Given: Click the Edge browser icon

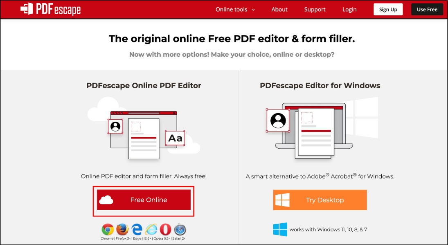Looking at the screenshot, I should click(137, 229).
